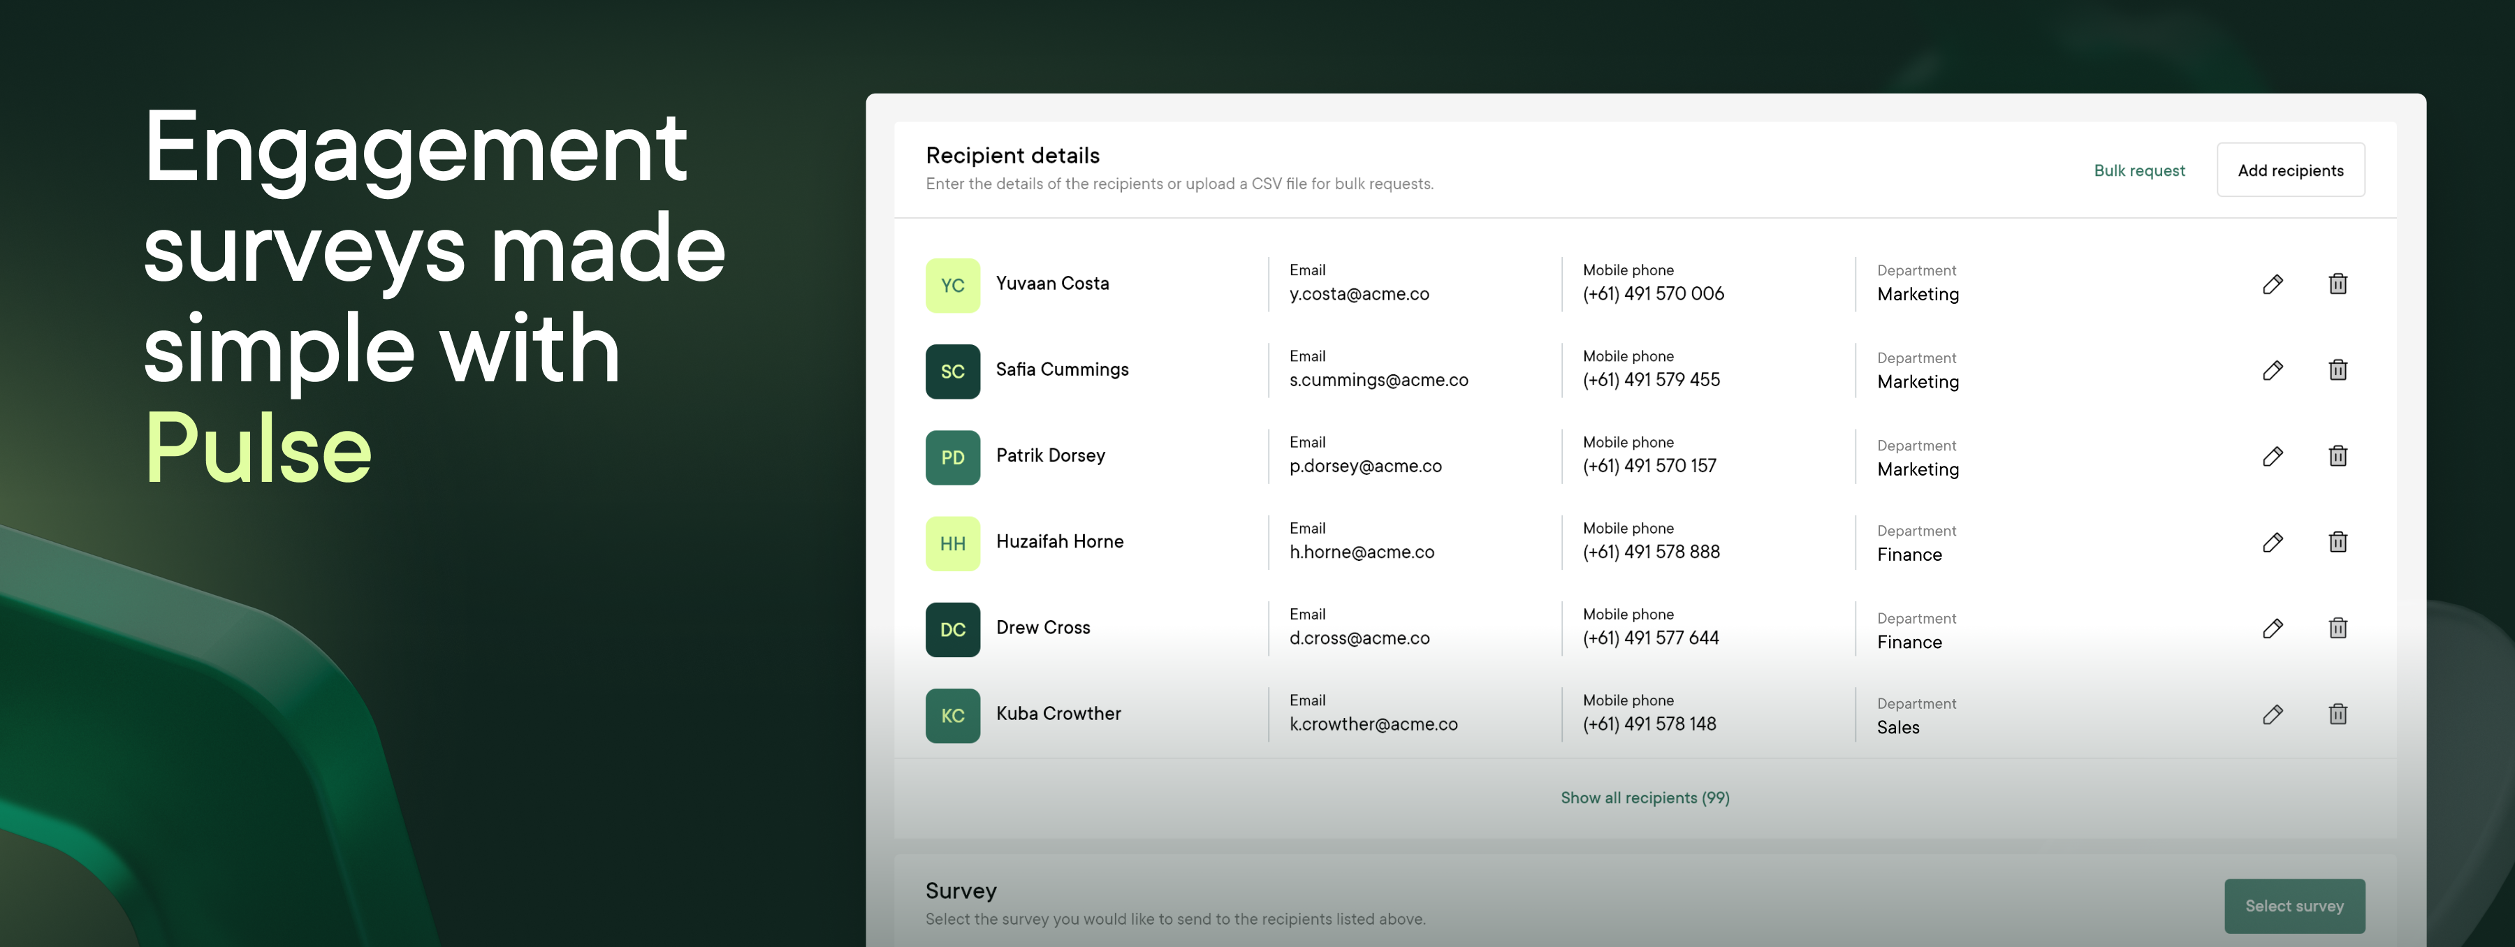Open edit for Drew Cross
The width and height of the screenshot is (2515, 947).
pos(2272,628)
